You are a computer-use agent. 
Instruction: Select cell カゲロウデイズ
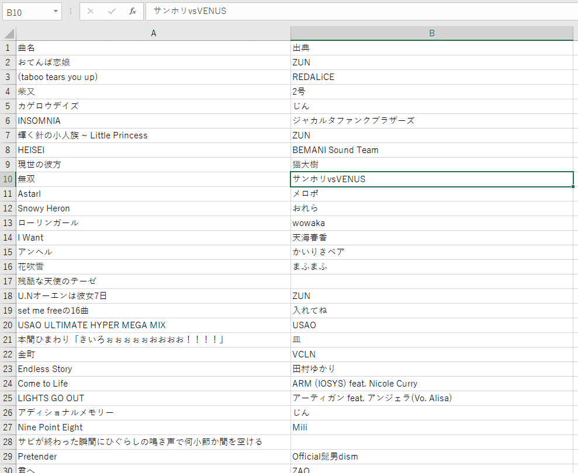click(x=153, y=106)
